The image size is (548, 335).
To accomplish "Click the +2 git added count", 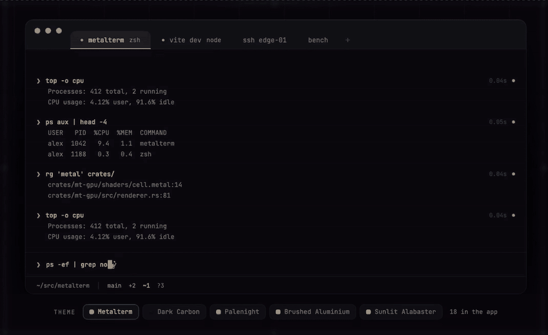I will coord(132,286).
